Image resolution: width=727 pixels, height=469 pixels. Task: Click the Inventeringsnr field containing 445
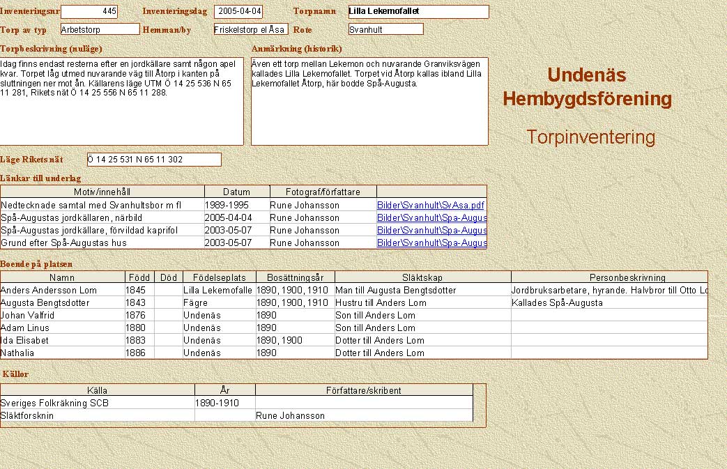pos(89,12)
